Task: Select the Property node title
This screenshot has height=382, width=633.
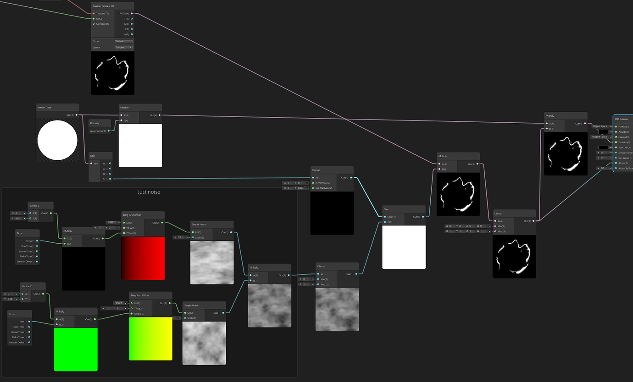Action: [x=94, y=123]
